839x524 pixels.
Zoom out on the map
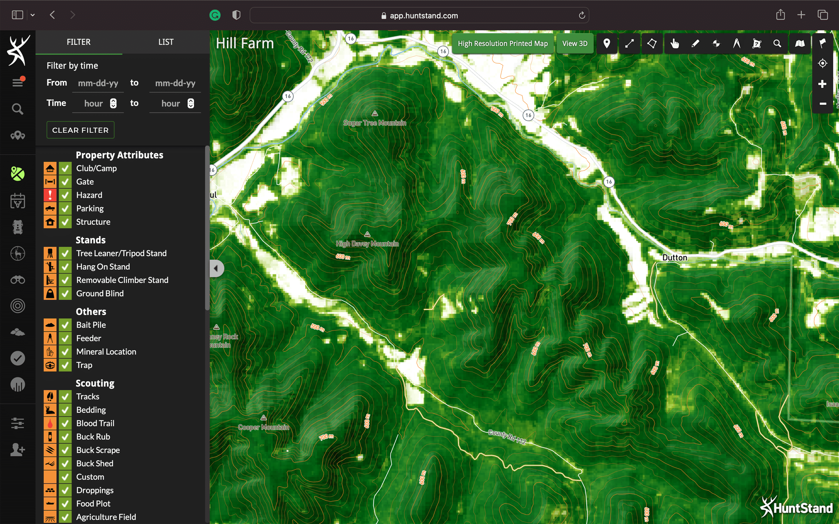click(x=822, y=103)
